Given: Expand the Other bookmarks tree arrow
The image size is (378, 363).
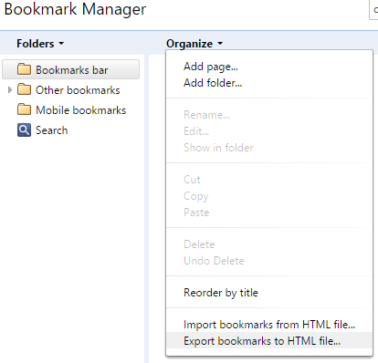Looking at the screenshot, I should click(x=10, y=89).
